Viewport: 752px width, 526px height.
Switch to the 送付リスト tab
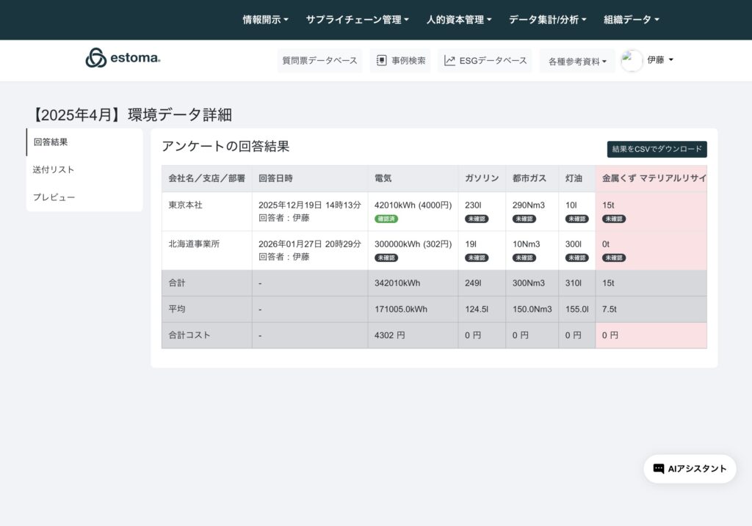[x=54, y=169]
